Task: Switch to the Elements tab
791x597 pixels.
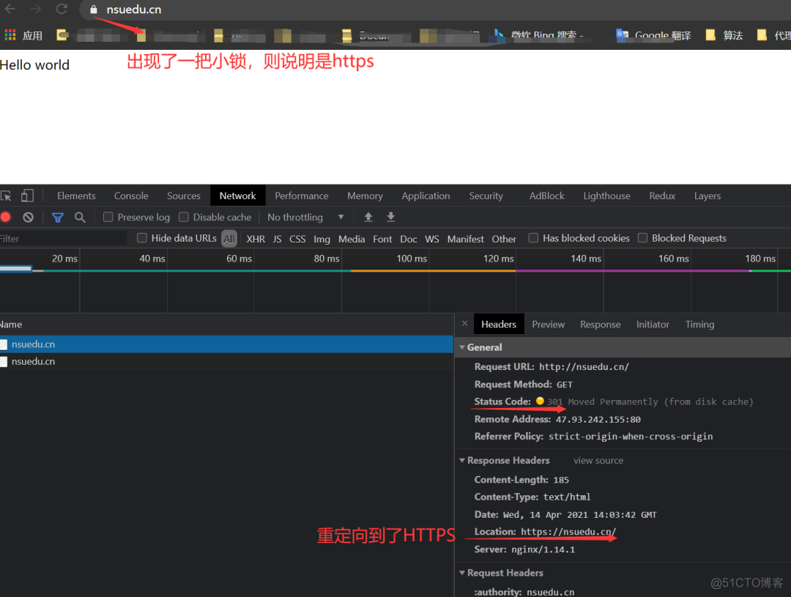Action: point(76,196)
